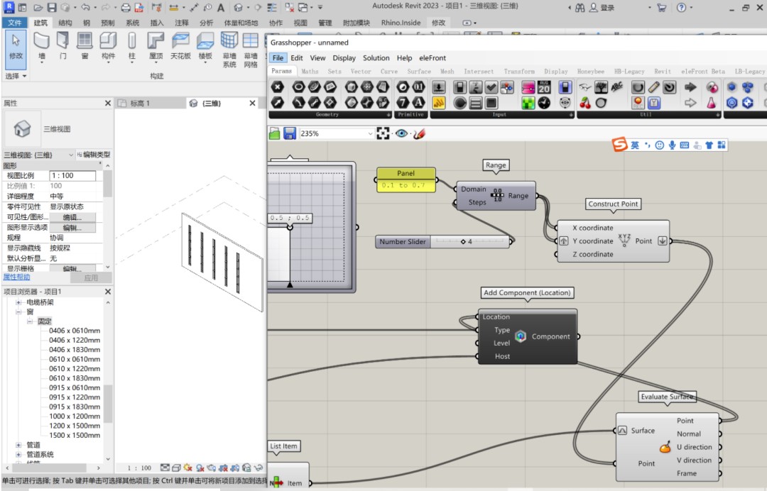Switch to Grasshopper Maths tab
This screenshot has height=491, width=767.
310,72
